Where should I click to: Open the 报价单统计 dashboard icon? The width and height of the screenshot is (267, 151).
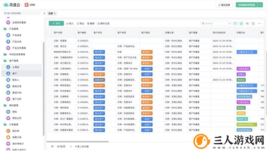pos(8,144)
